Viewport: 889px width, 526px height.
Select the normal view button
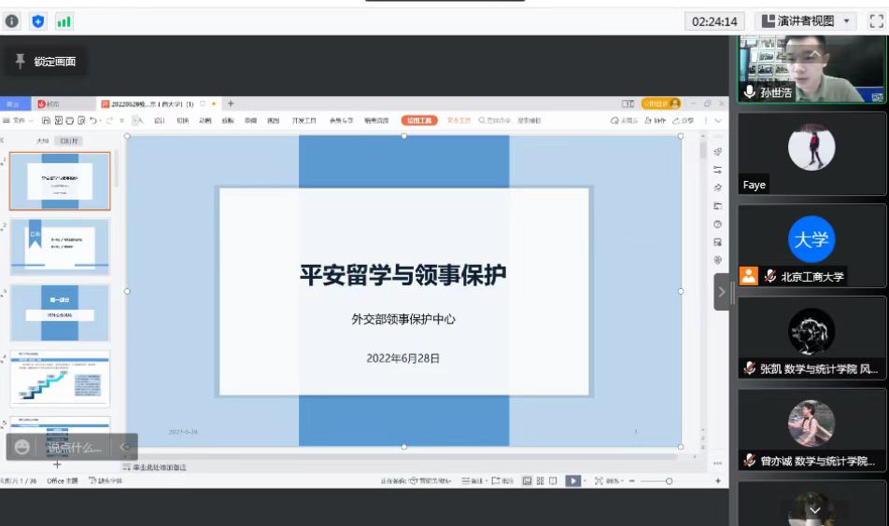[x=527, y=481]
